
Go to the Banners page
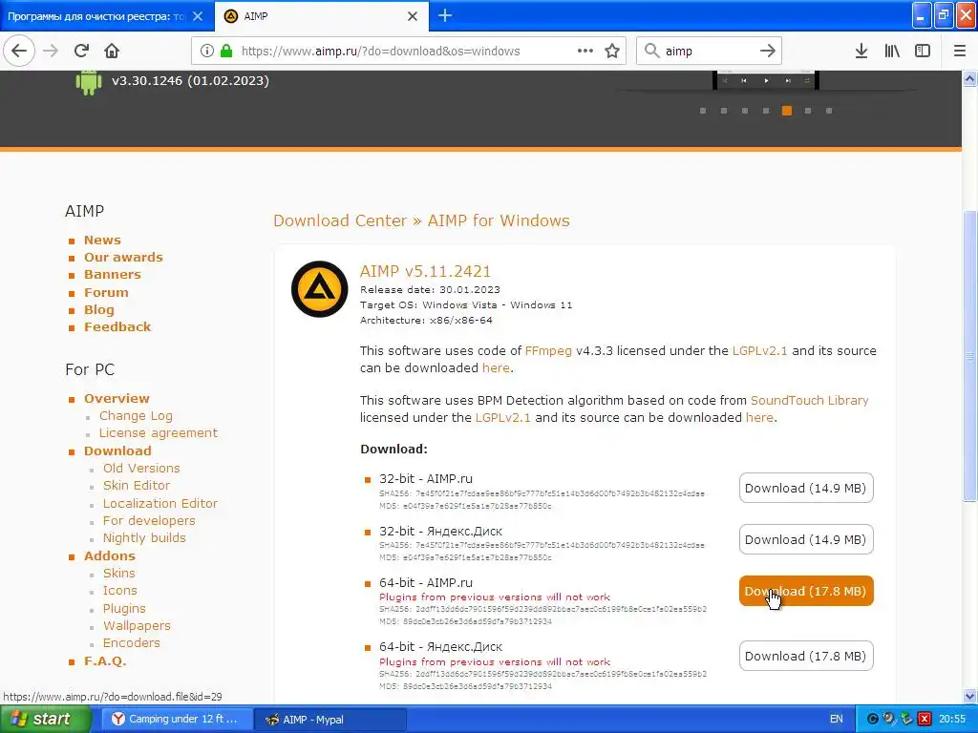click(113, 275)
